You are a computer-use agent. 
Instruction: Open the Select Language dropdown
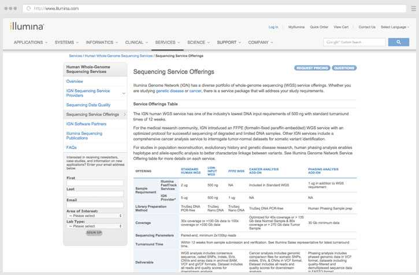click(395, 27)
